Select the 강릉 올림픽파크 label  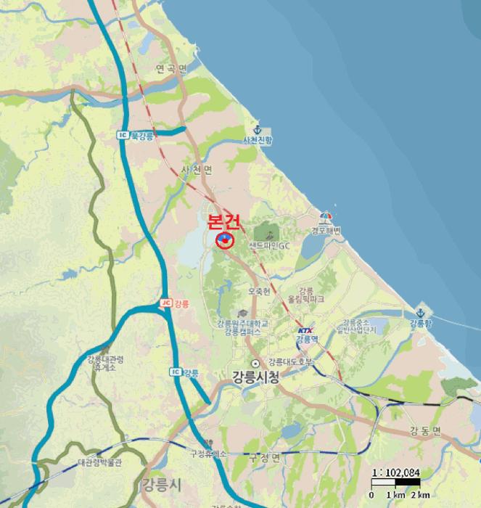(x=306, y=295)
